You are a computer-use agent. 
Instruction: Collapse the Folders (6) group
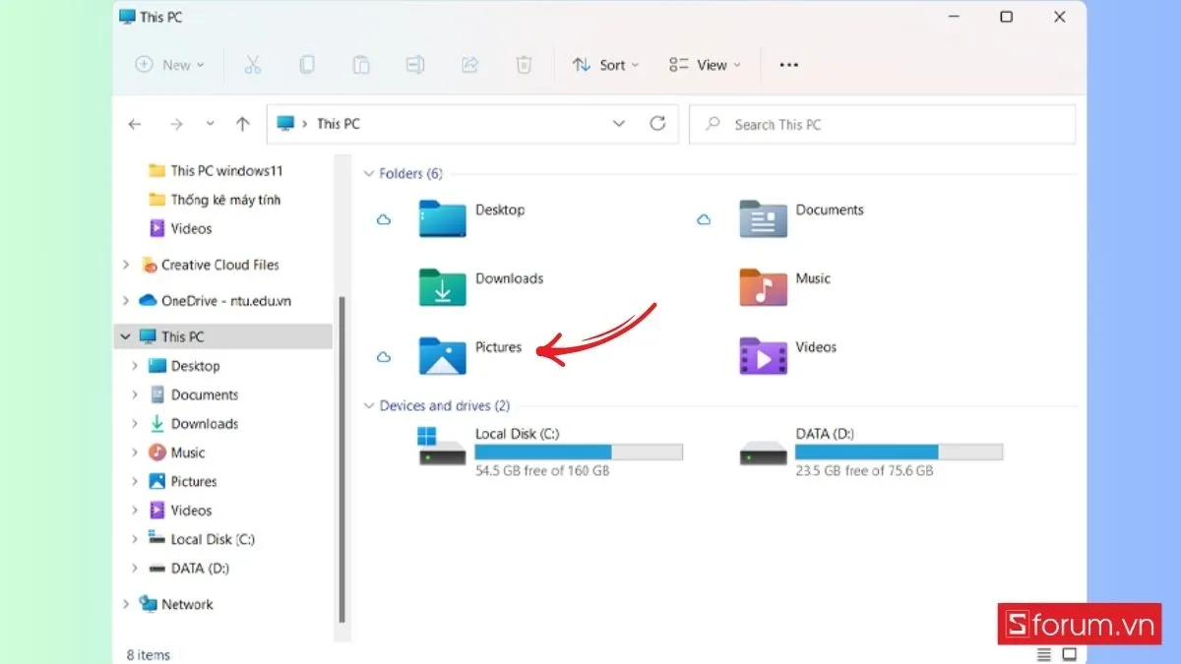pyautogui.click(x=369, y=174)
